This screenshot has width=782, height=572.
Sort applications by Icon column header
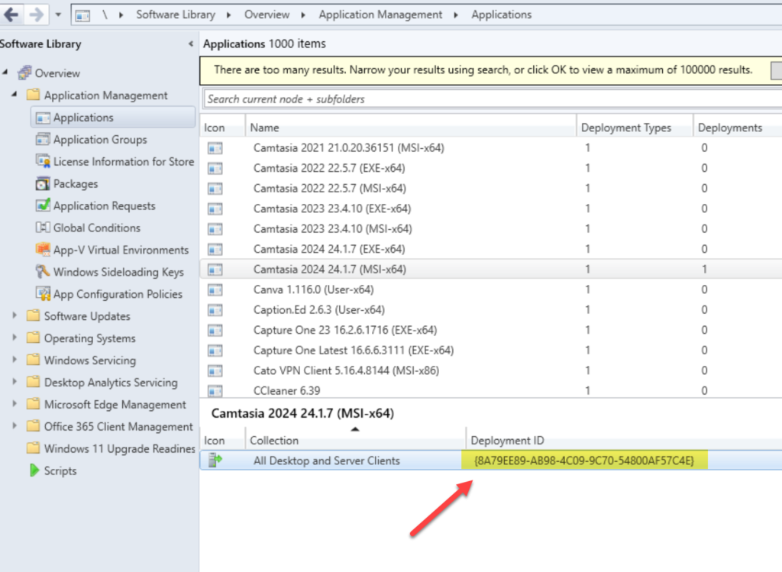(x=222, y=128)
